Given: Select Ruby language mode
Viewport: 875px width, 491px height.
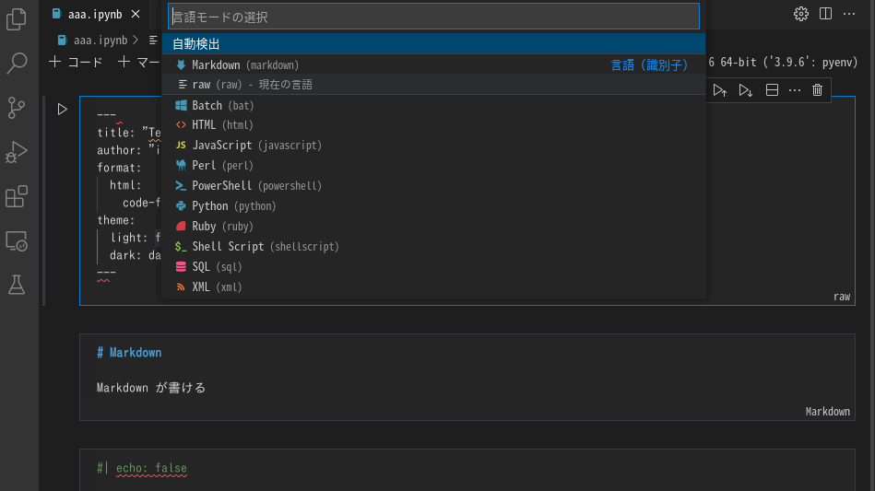Looking at the screenshot, I should (433, 227).
